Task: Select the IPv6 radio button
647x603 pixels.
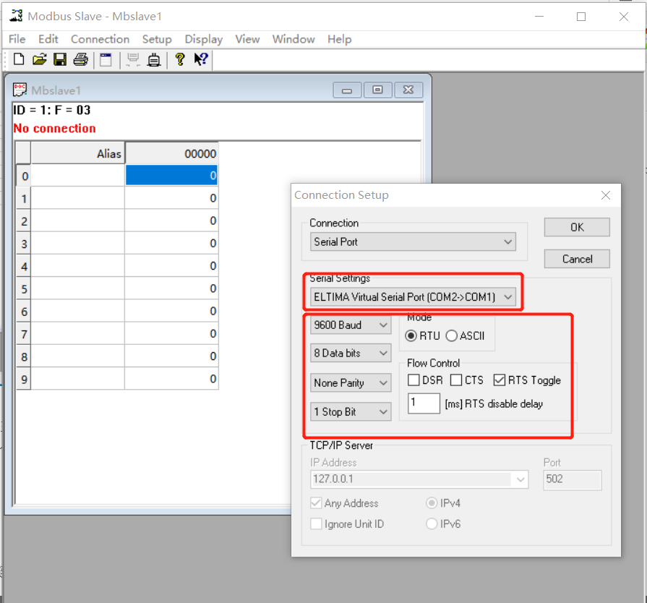Action: point(443,524)
